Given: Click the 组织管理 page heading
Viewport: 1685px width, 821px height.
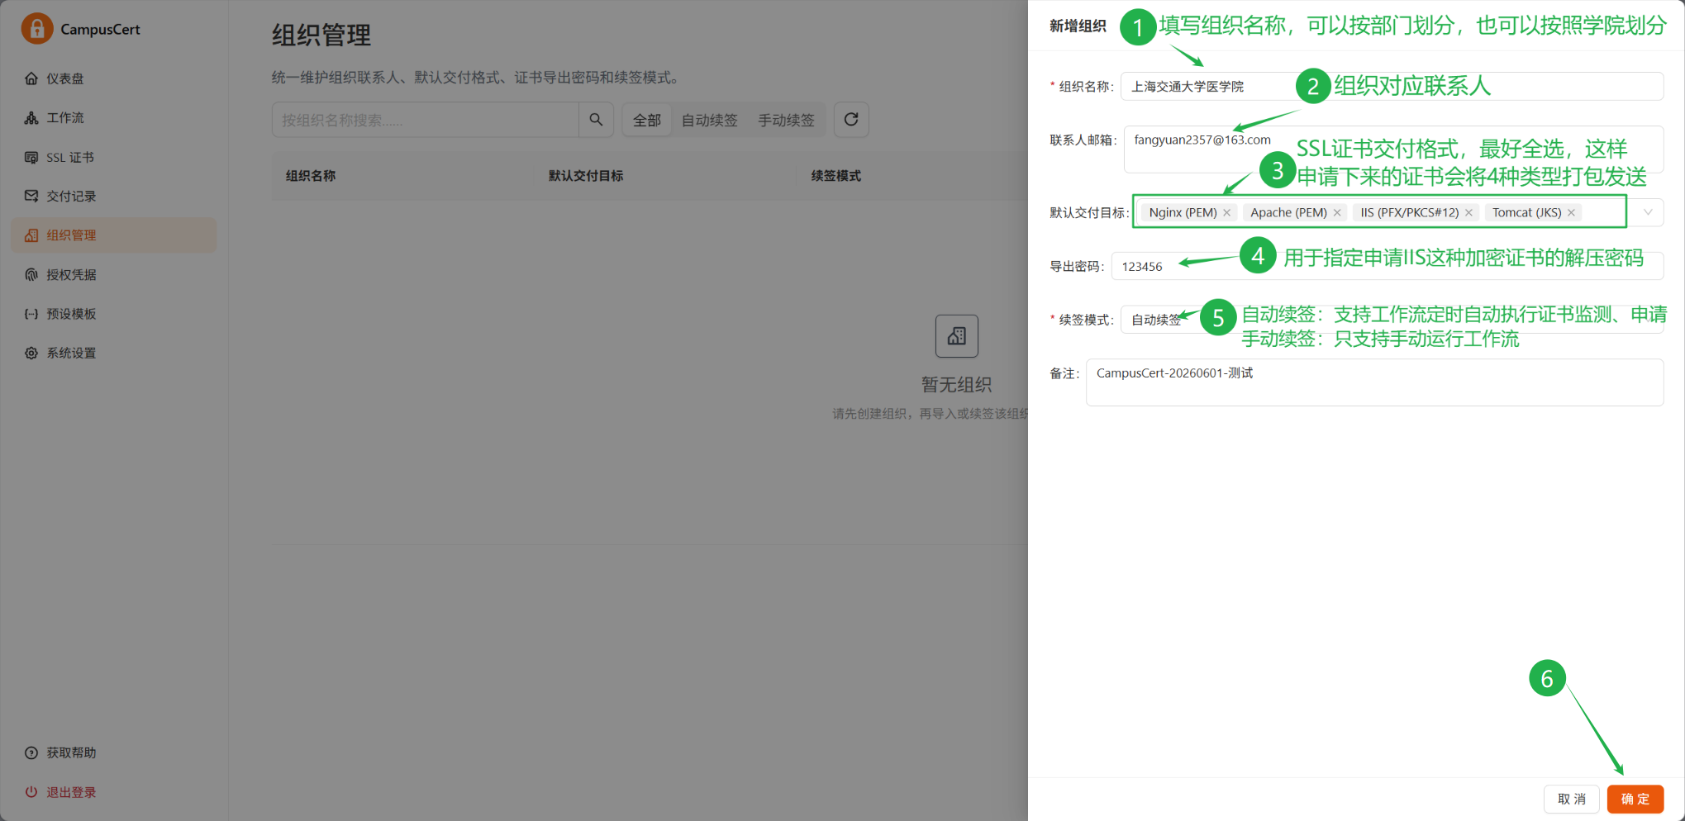Looking at the screenshot, I should point(321,36).
